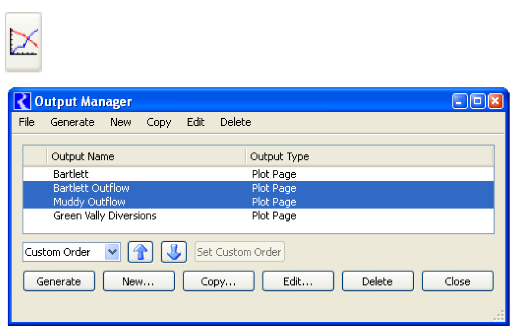Open the Generate menu
The width and height of the screenshot is (513, 332).
pyautogui.click(x=72, y=122)
